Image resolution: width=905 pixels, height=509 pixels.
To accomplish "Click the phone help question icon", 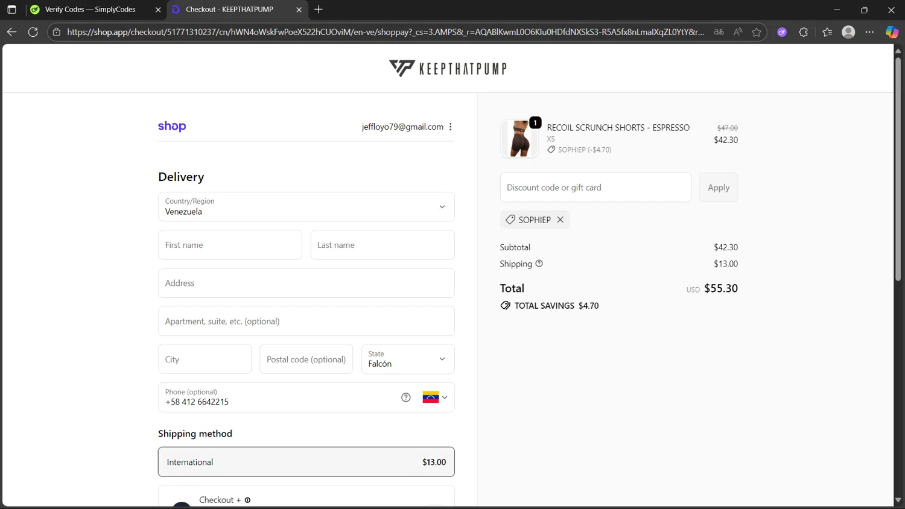I will tap(406, 397).
